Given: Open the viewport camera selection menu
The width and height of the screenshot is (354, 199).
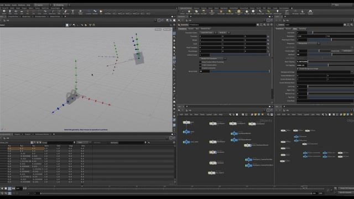Looking at the screenshot, I should tap(167, 29).
